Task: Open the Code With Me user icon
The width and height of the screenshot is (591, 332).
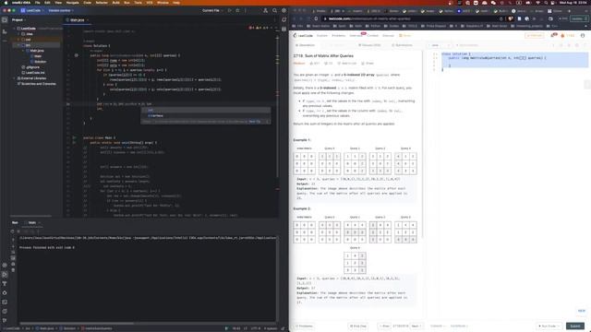Action: coord(265,10)
